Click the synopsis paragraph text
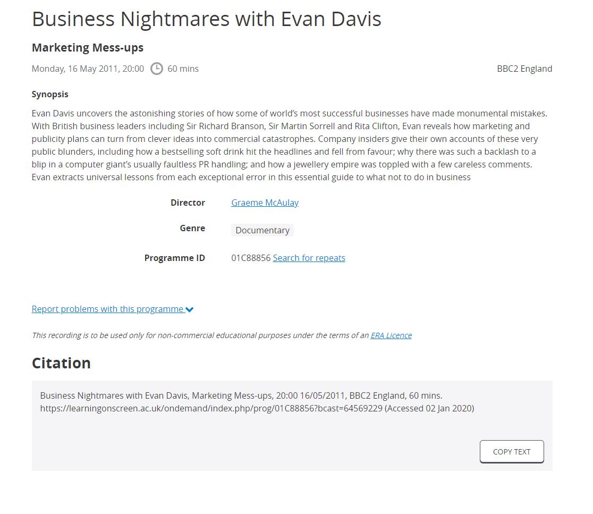Screen dimensions: 593x514 click(289, 145)
